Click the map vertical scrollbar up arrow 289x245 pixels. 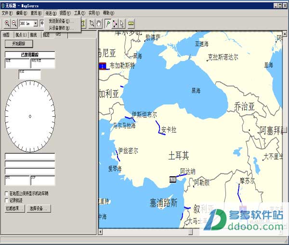[x=285, y=34]
